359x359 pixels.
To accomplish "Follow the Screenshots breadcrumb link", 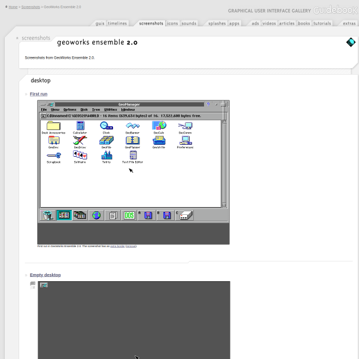I will pos(31,7).
